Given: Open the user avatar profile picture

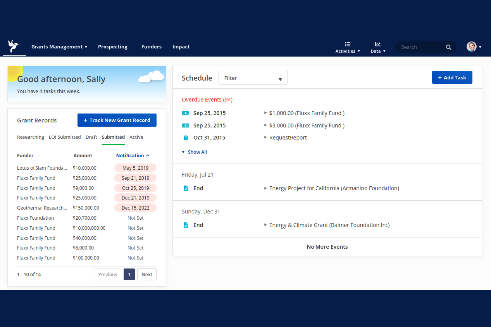Looking at the screenshot, I should click(x=471, y=47).
